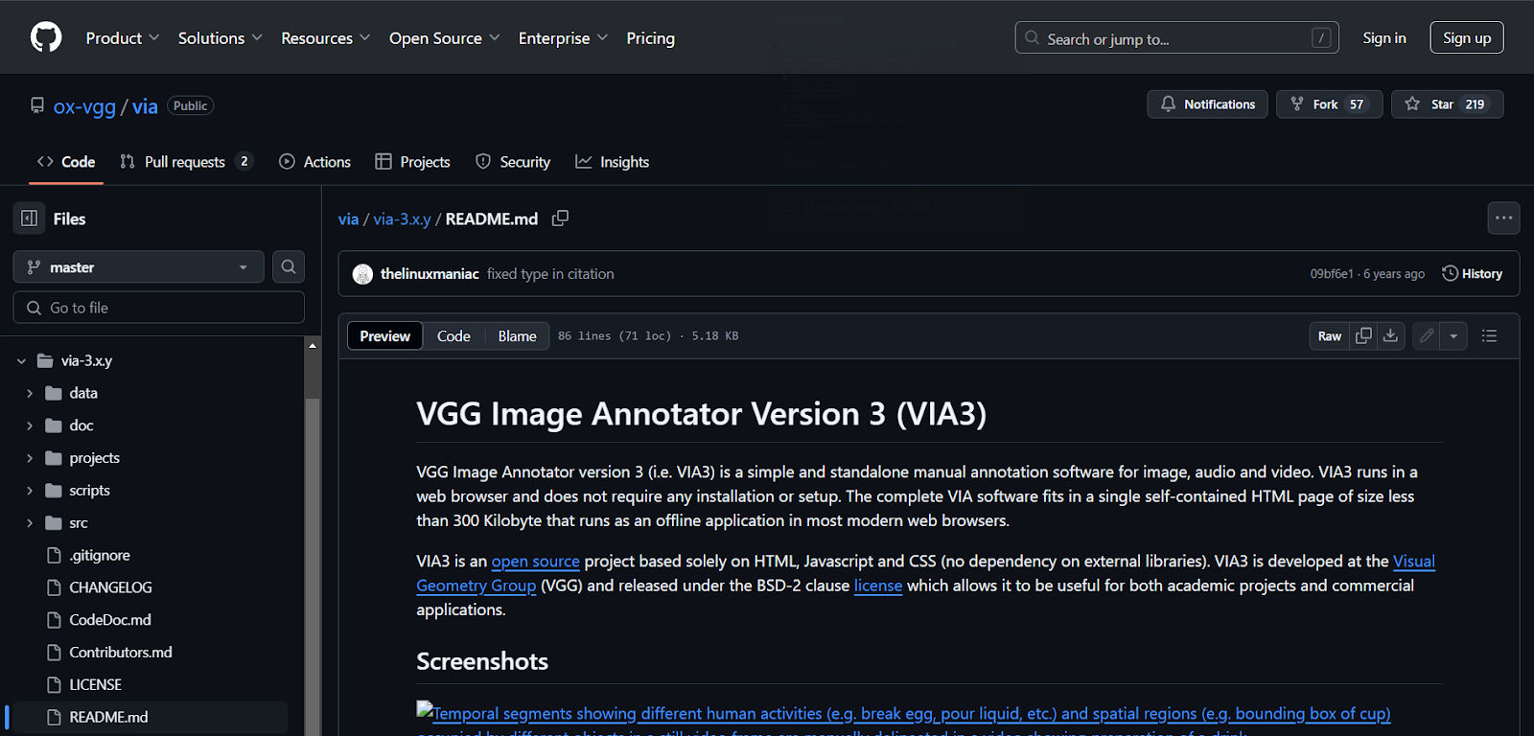The width and height of the screenshot is (1534, 736).
Task: Click the Sign up button
Action: pos(1467,37)
